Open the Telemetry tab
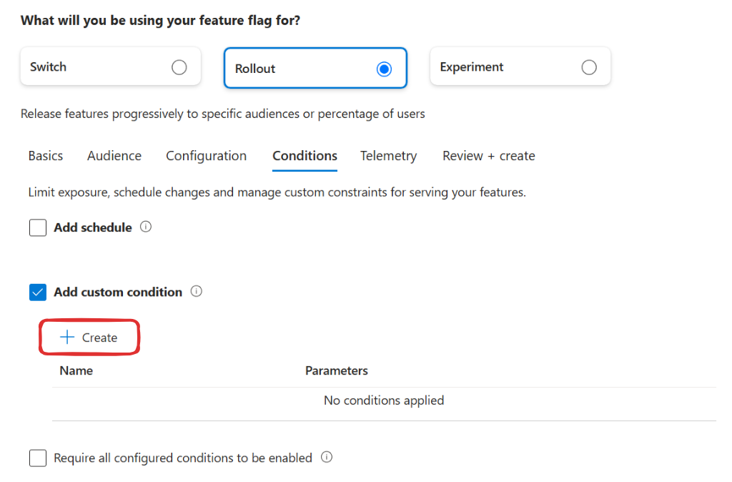This screenshot has height=482, width=732. pyautogui.click(x=388, y=155)
